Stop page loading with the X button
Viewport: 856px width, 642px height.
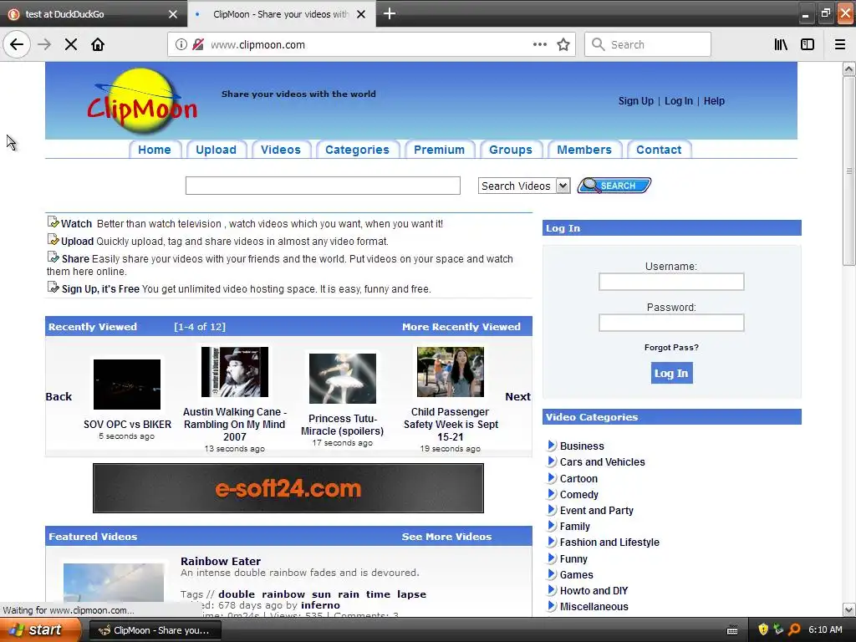coord(71,44)
